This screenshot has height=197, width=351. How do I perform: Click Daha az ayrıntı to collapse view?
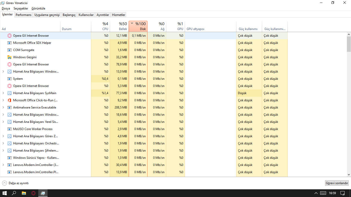[x=15, y=183]
